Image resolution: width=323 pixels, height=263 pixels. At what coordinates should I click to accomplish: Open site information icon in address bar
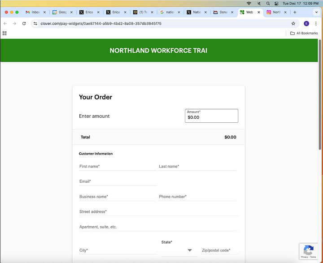tap(35, 24)
